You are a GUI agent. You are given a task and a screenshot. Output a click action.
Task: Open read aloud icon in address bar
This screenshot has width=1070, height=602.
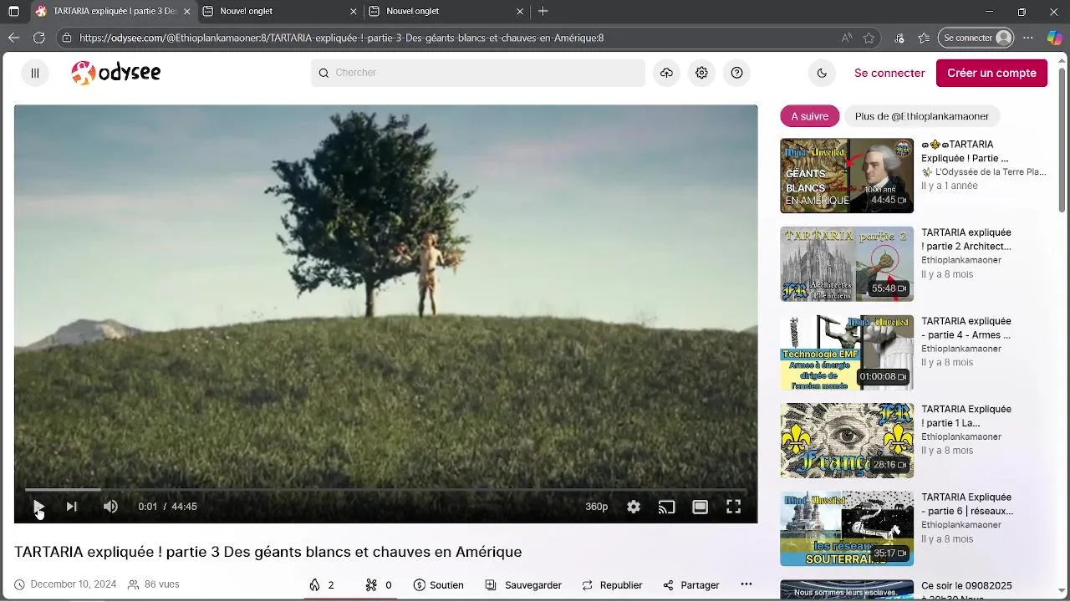[847, 38]
